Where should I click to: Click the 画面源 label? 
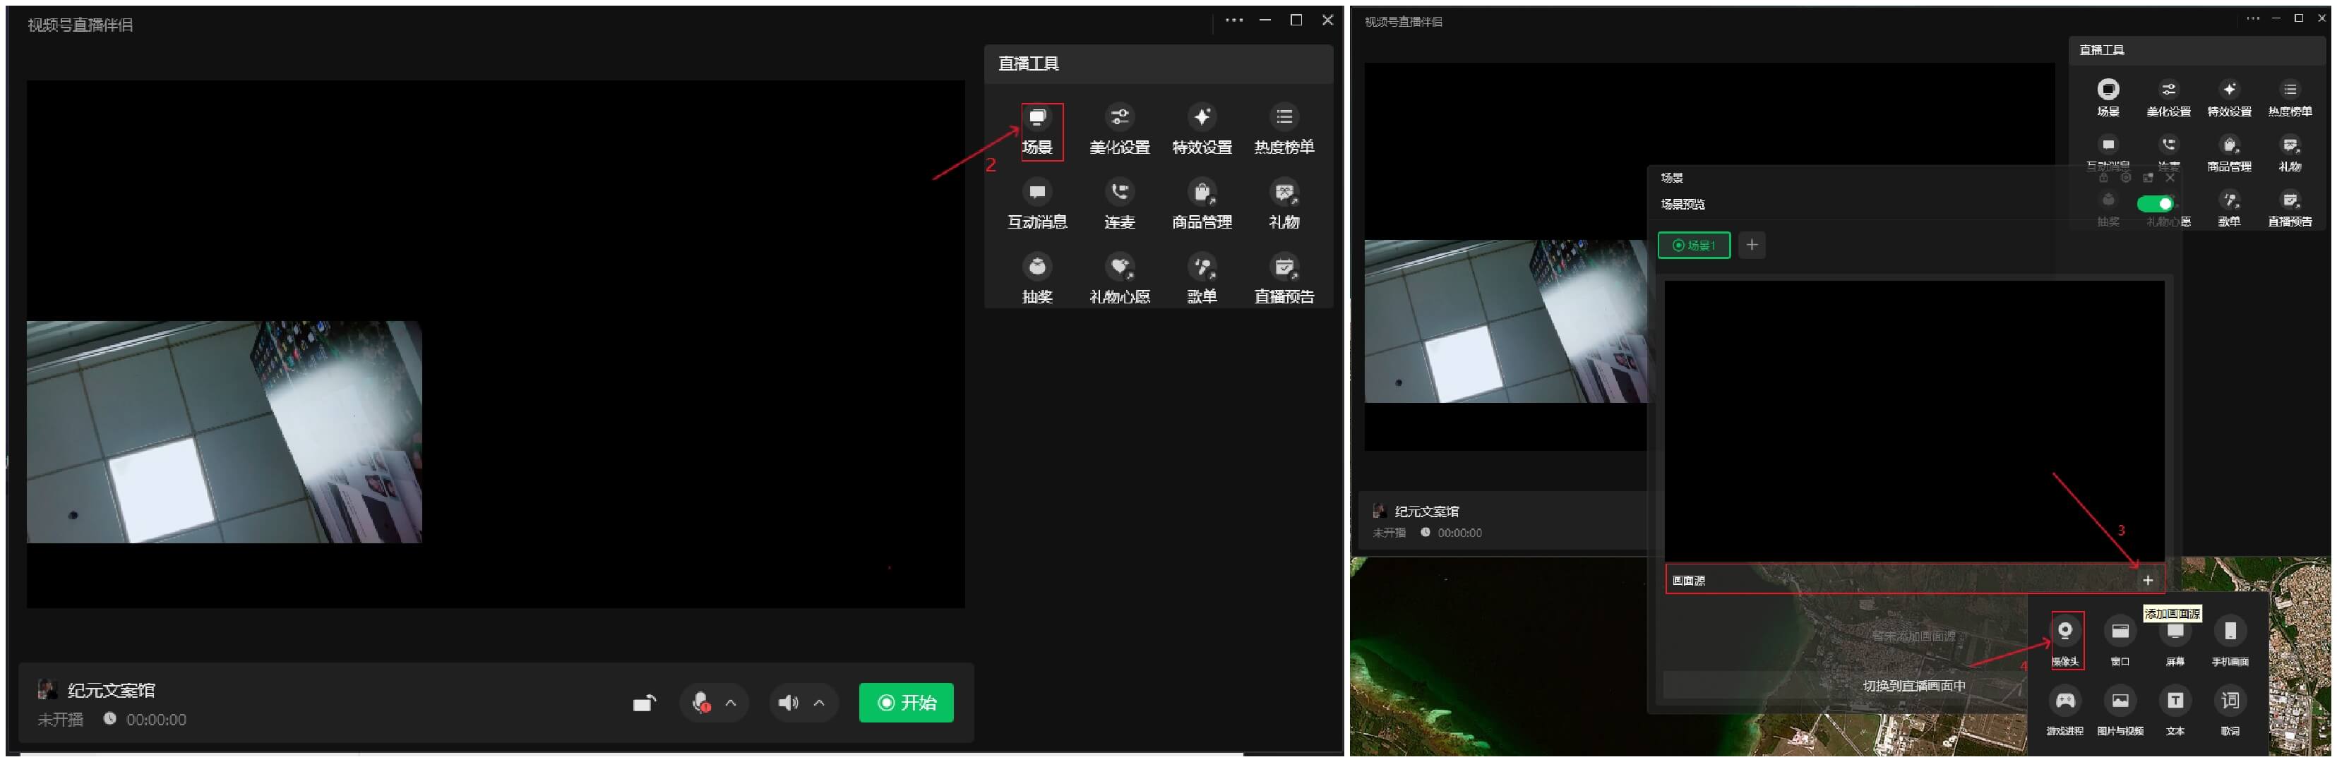(x=1688, y=581)
